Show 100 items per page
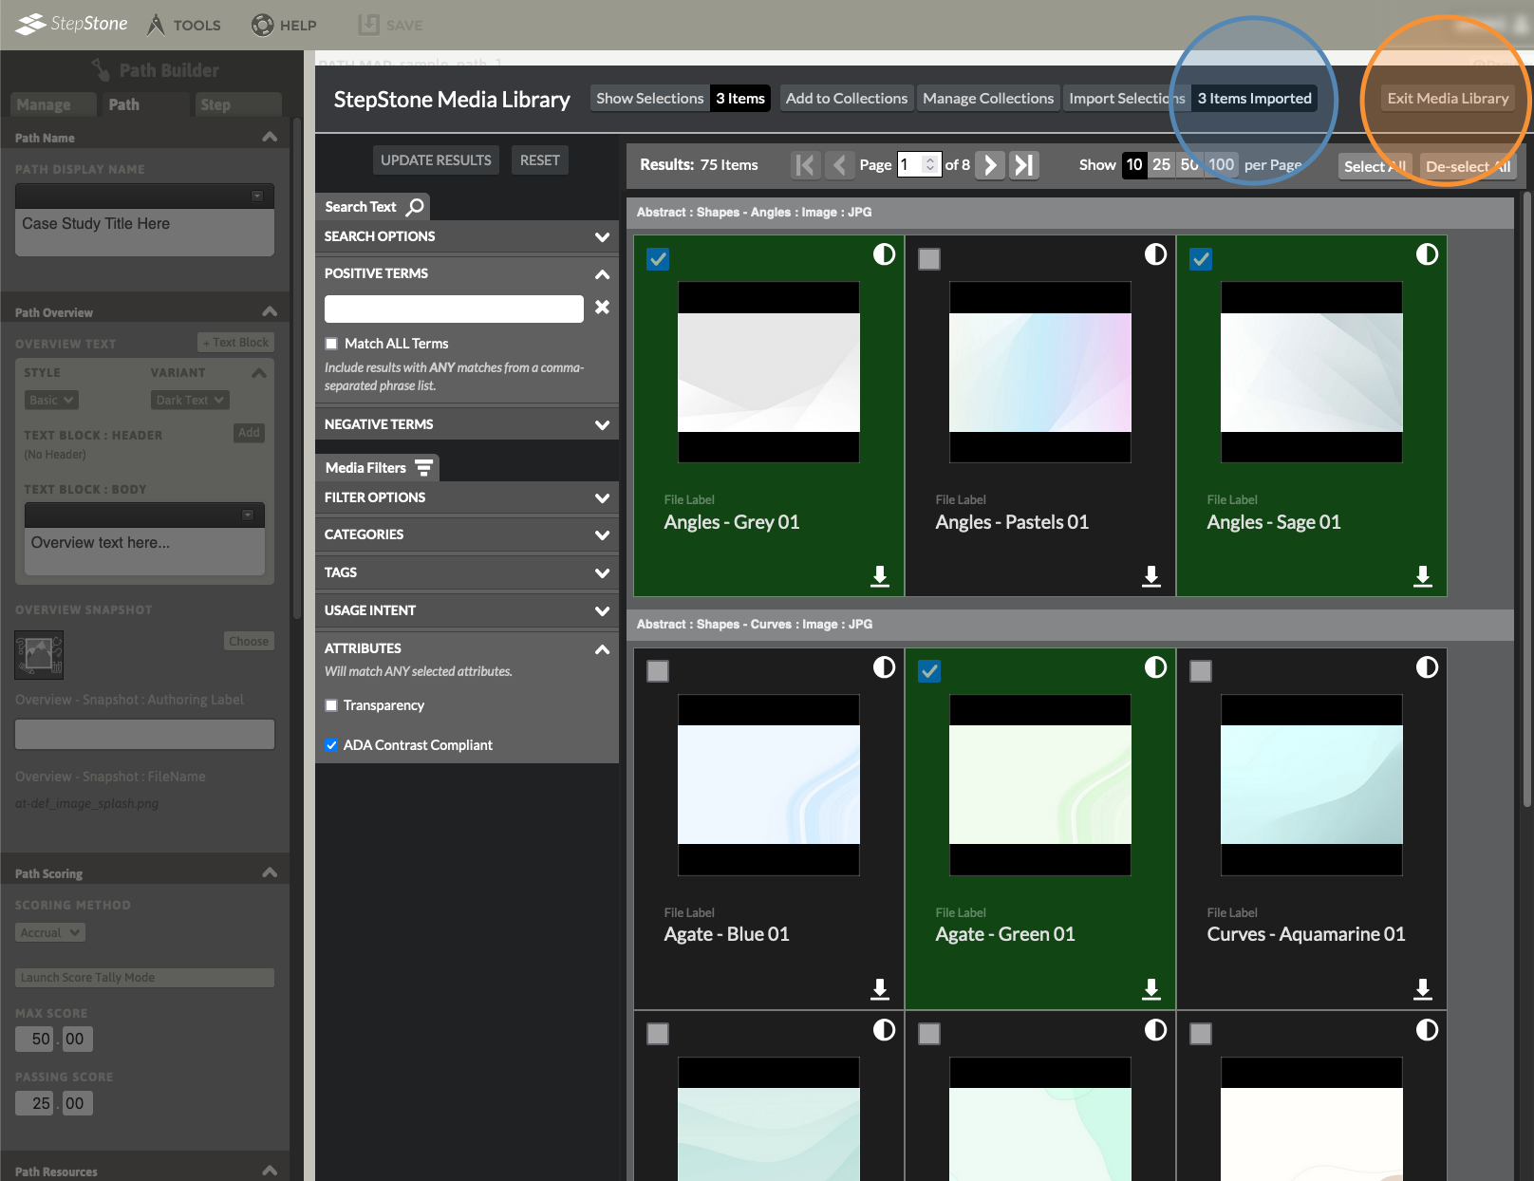 pyautogui.click(x=1222, y=165)
